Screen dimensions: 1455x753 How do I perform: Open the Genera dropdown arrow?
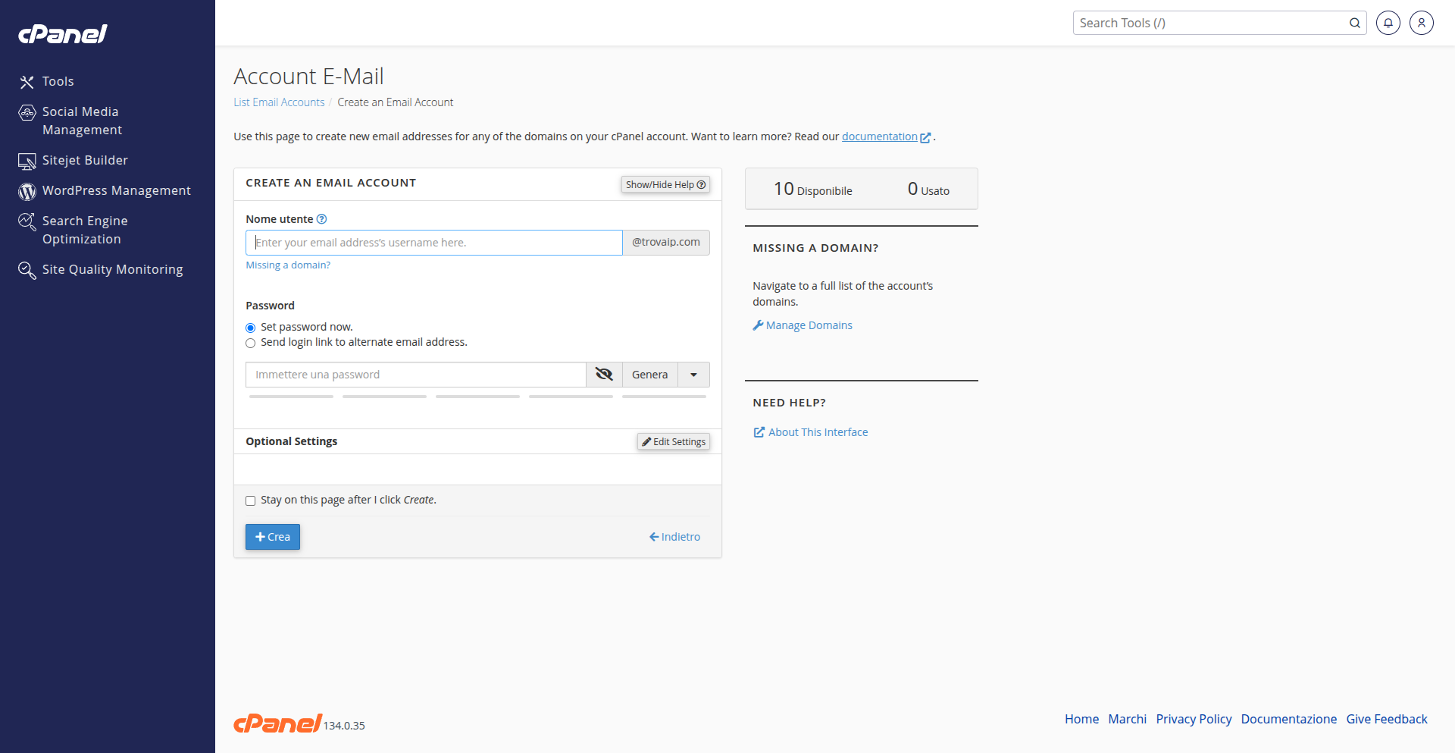[x=693, y=375]
